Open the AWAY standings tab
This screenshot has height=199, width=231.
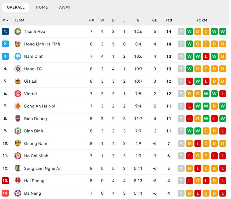[64, 7]
